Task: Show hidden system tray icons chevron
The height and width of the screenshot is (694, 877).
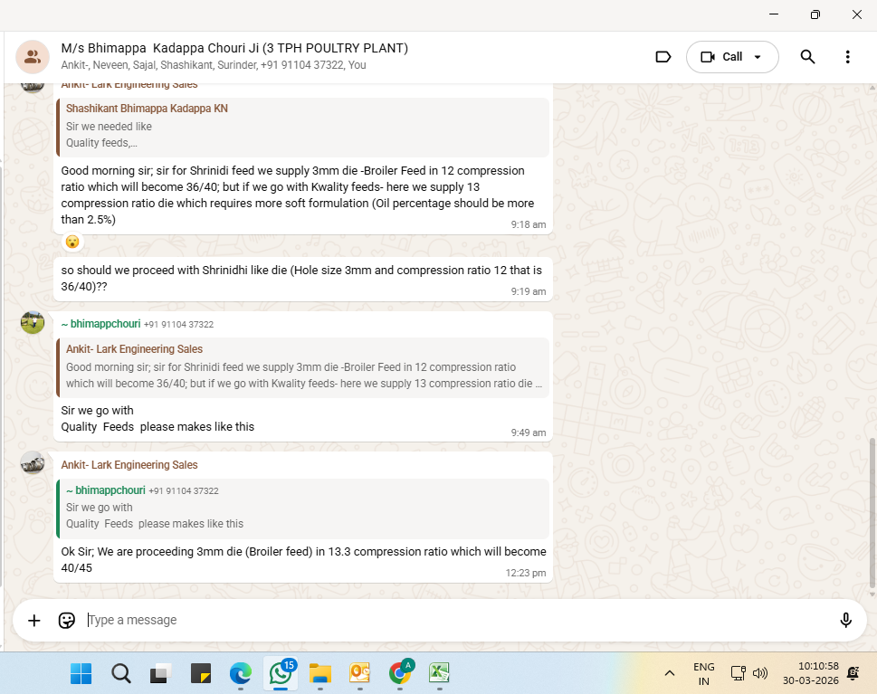Action: click(x=670, y=673)
